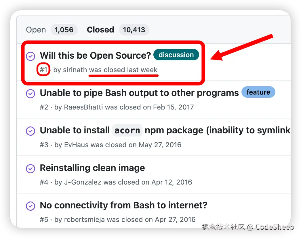
Task: Open "No connectivity from Bash to internet?" issue
Action: pos(123,205)
